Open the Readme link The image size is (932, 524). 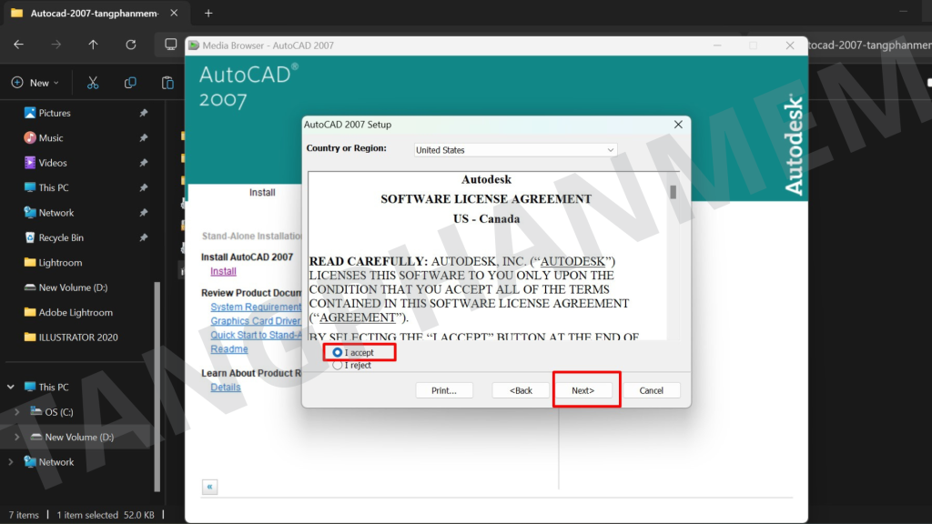(228, 349)
